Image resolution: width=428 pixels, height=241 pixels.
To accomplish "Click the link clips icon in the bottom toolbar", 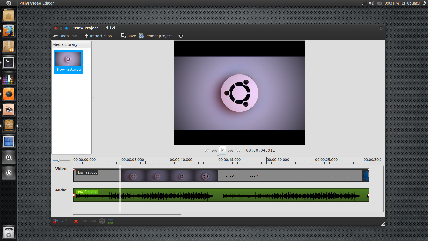I will pos(93,221).
